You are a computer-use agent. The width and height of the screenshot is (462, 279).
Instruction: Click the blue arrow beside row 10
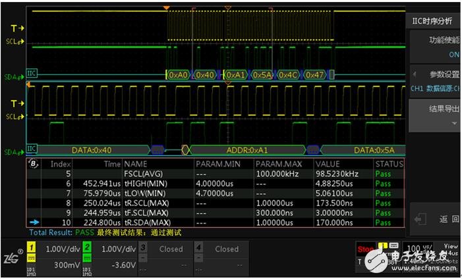click(x=34, y=223)
